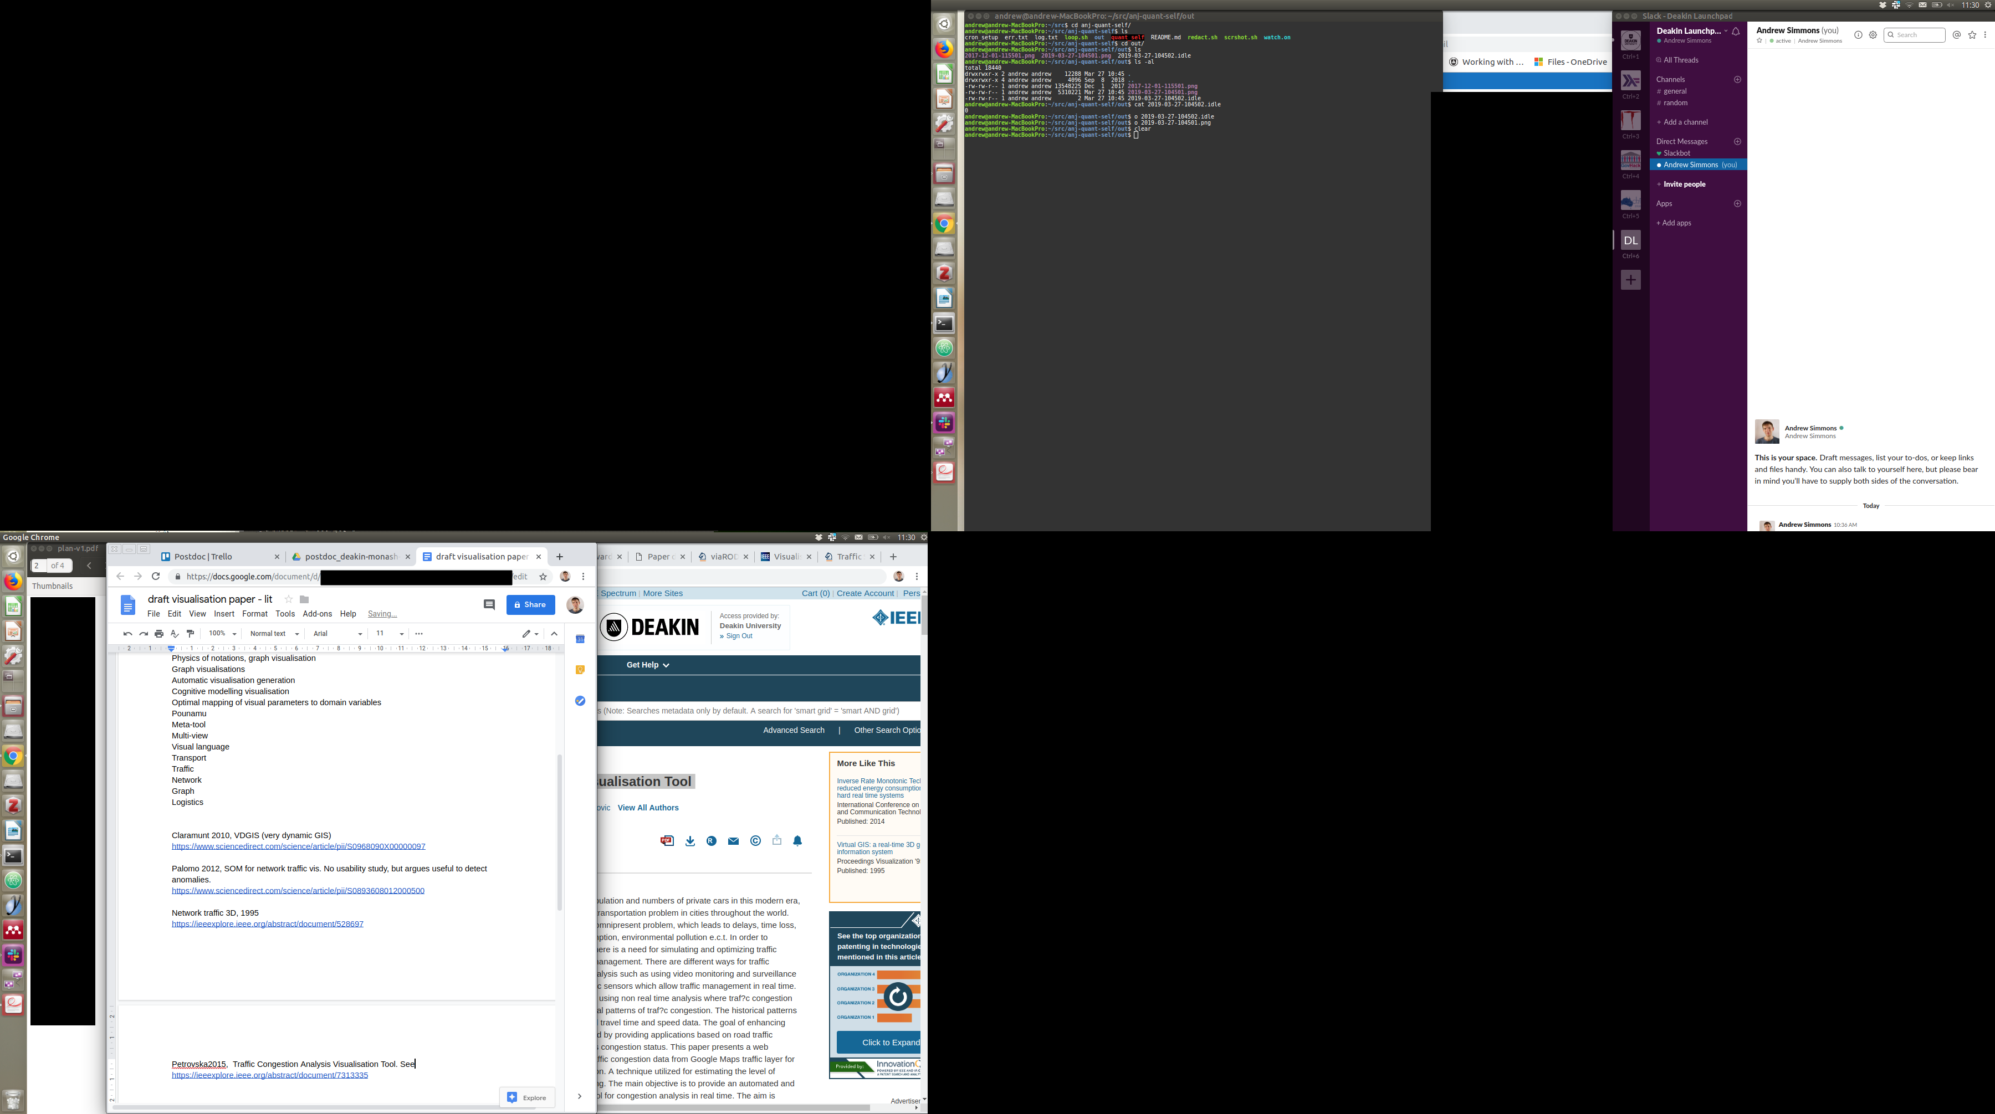1995x1114 pixels.
Task: Open the Tasks side panel icon
Action: point(580,701)
